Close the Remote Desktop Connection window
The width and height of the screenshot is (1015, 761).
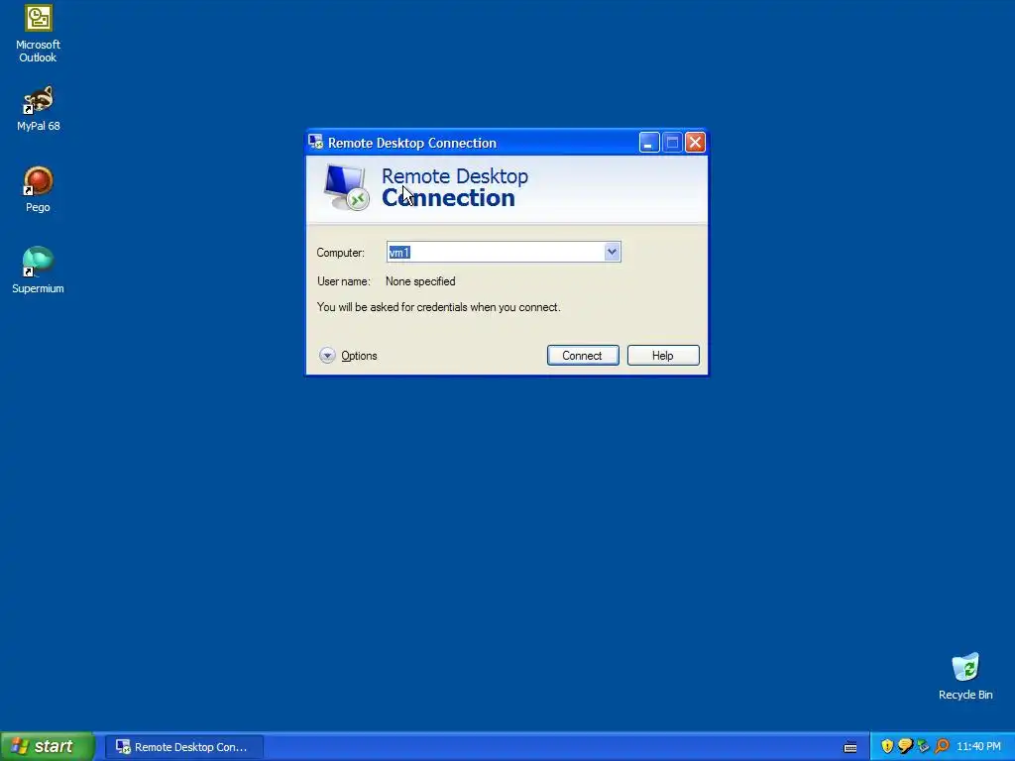click(695, 143)
